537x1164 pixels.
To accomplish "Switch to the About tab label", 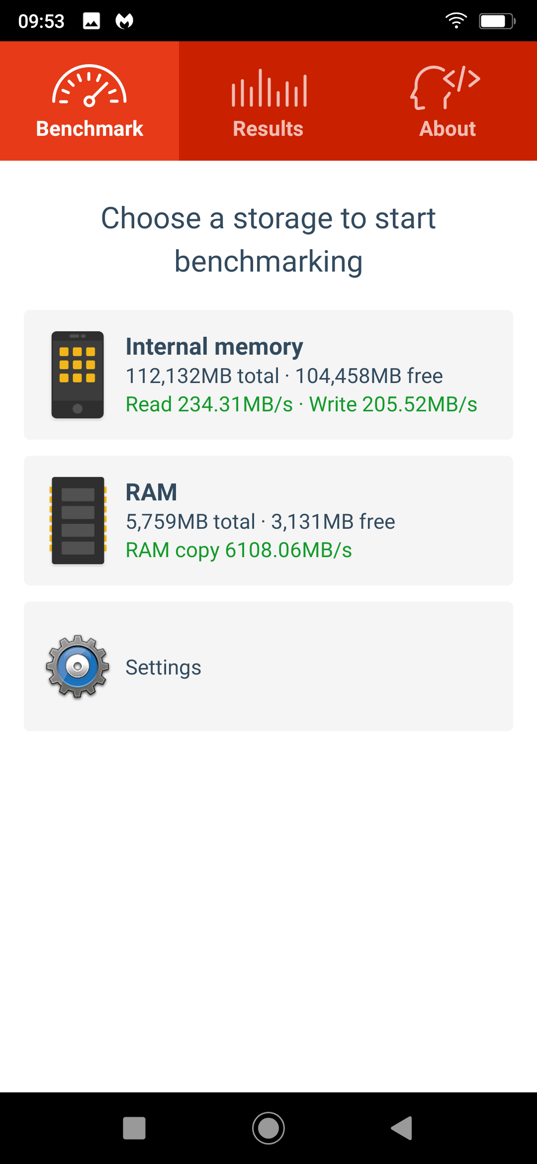I will point(447,129).
